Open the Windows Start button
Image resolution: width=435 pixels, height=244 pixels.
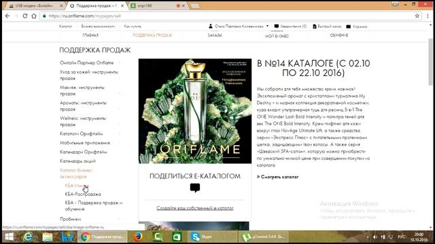(x=9, y=237)
